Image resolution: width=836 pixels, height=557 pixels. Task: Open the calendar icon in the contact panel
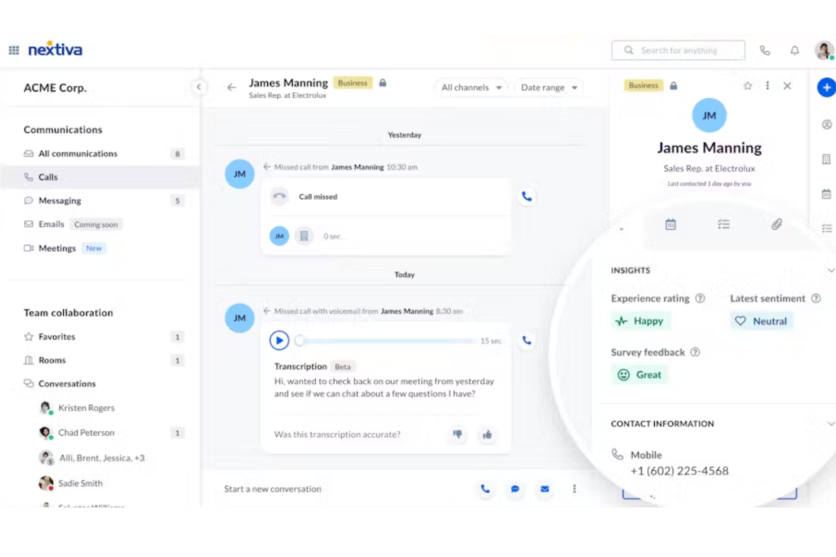click(x=670, y=224)
